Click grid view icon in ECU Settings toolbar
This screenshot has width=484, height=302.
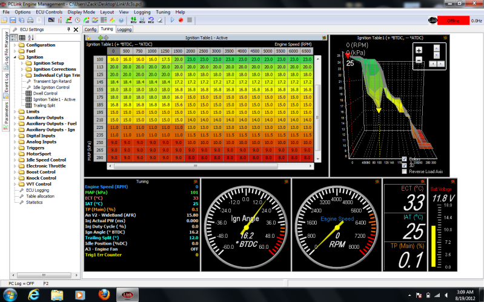[x=22, y=38]
